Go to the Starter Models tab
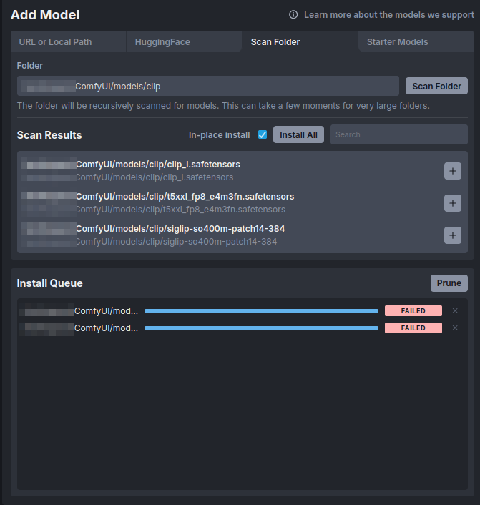 416,42
